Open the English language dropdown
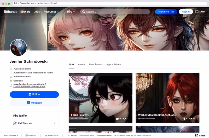This screenshot has width=209, height=138. tap(31, 135)
